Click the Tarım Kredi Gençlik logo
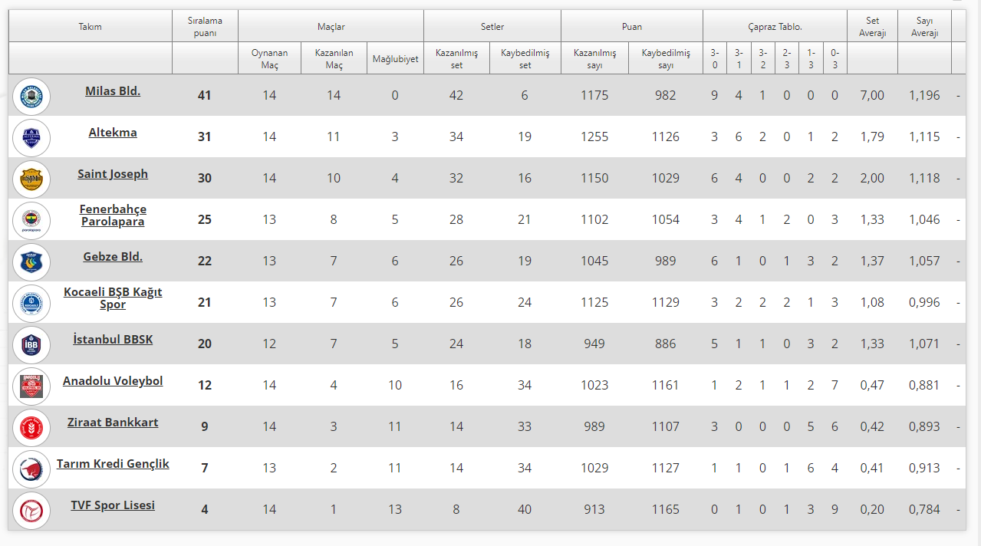Screen dimensions: 981x546 pyautogui.click(x=31, y=469)
